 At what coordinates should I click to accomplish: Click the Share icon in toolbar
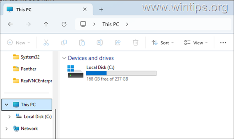(x=118, y=43)
